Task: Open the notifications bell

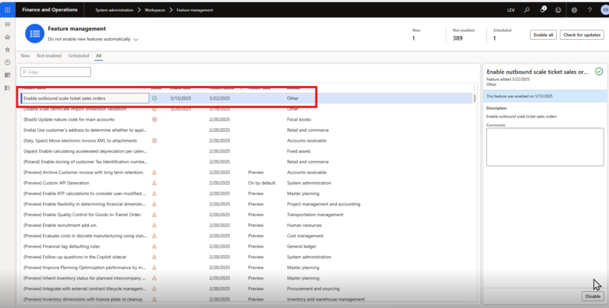Action: (x=542, y=10)
